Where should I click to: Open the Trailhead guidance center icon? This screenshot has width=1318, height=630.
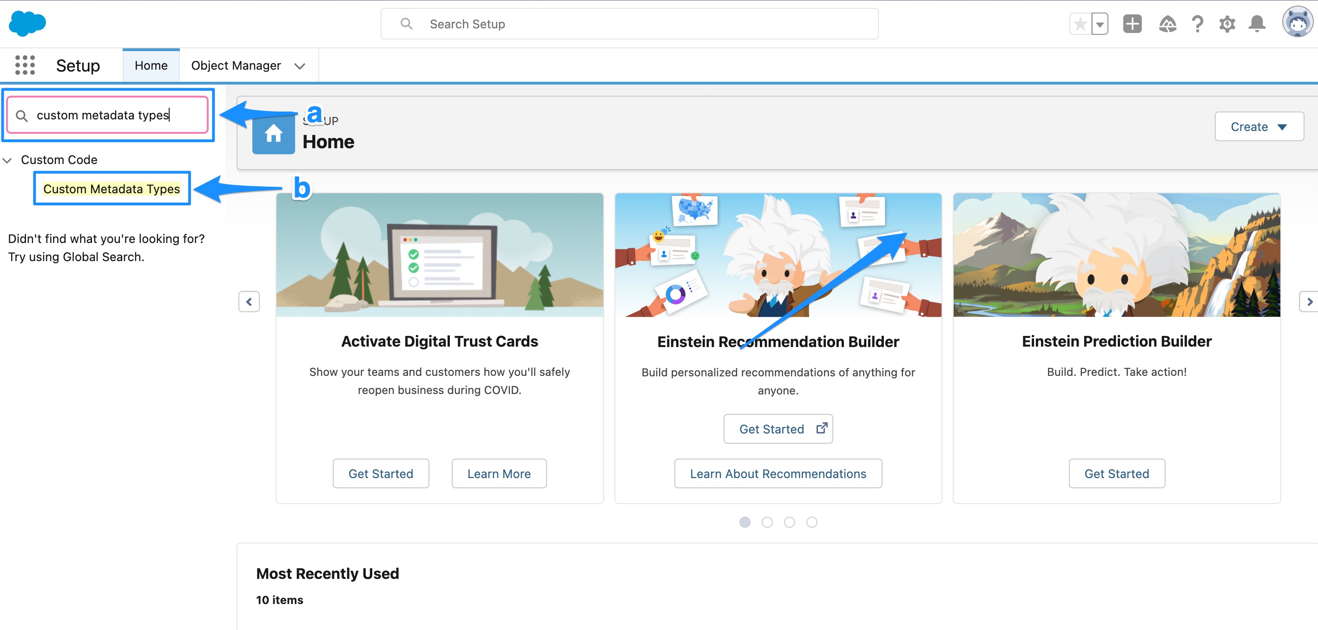point(1167,24)
